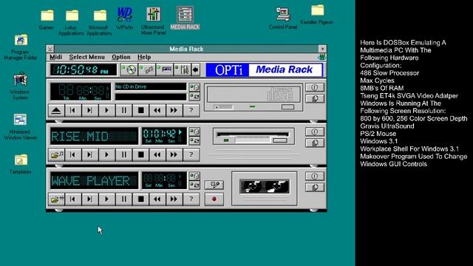Image resolution: width=473 pixels, height=266 pixels.
Task: Start recording with the red record button
Action: pos(214,199)
